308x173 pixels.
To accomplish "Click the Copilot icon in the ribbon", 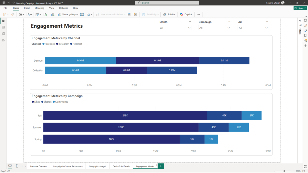I will [x=186, y=14].
